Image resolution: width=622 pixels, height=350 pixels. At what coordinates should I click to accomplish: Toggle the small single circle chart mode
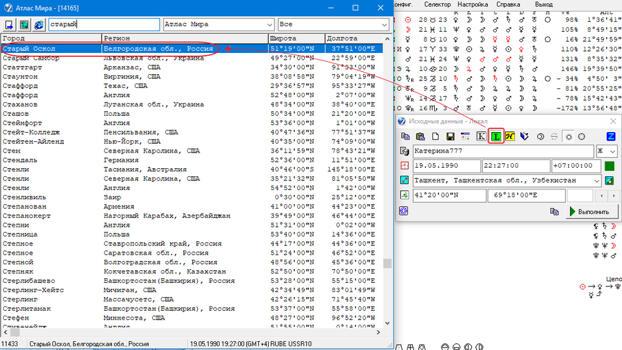coord(569,136)
